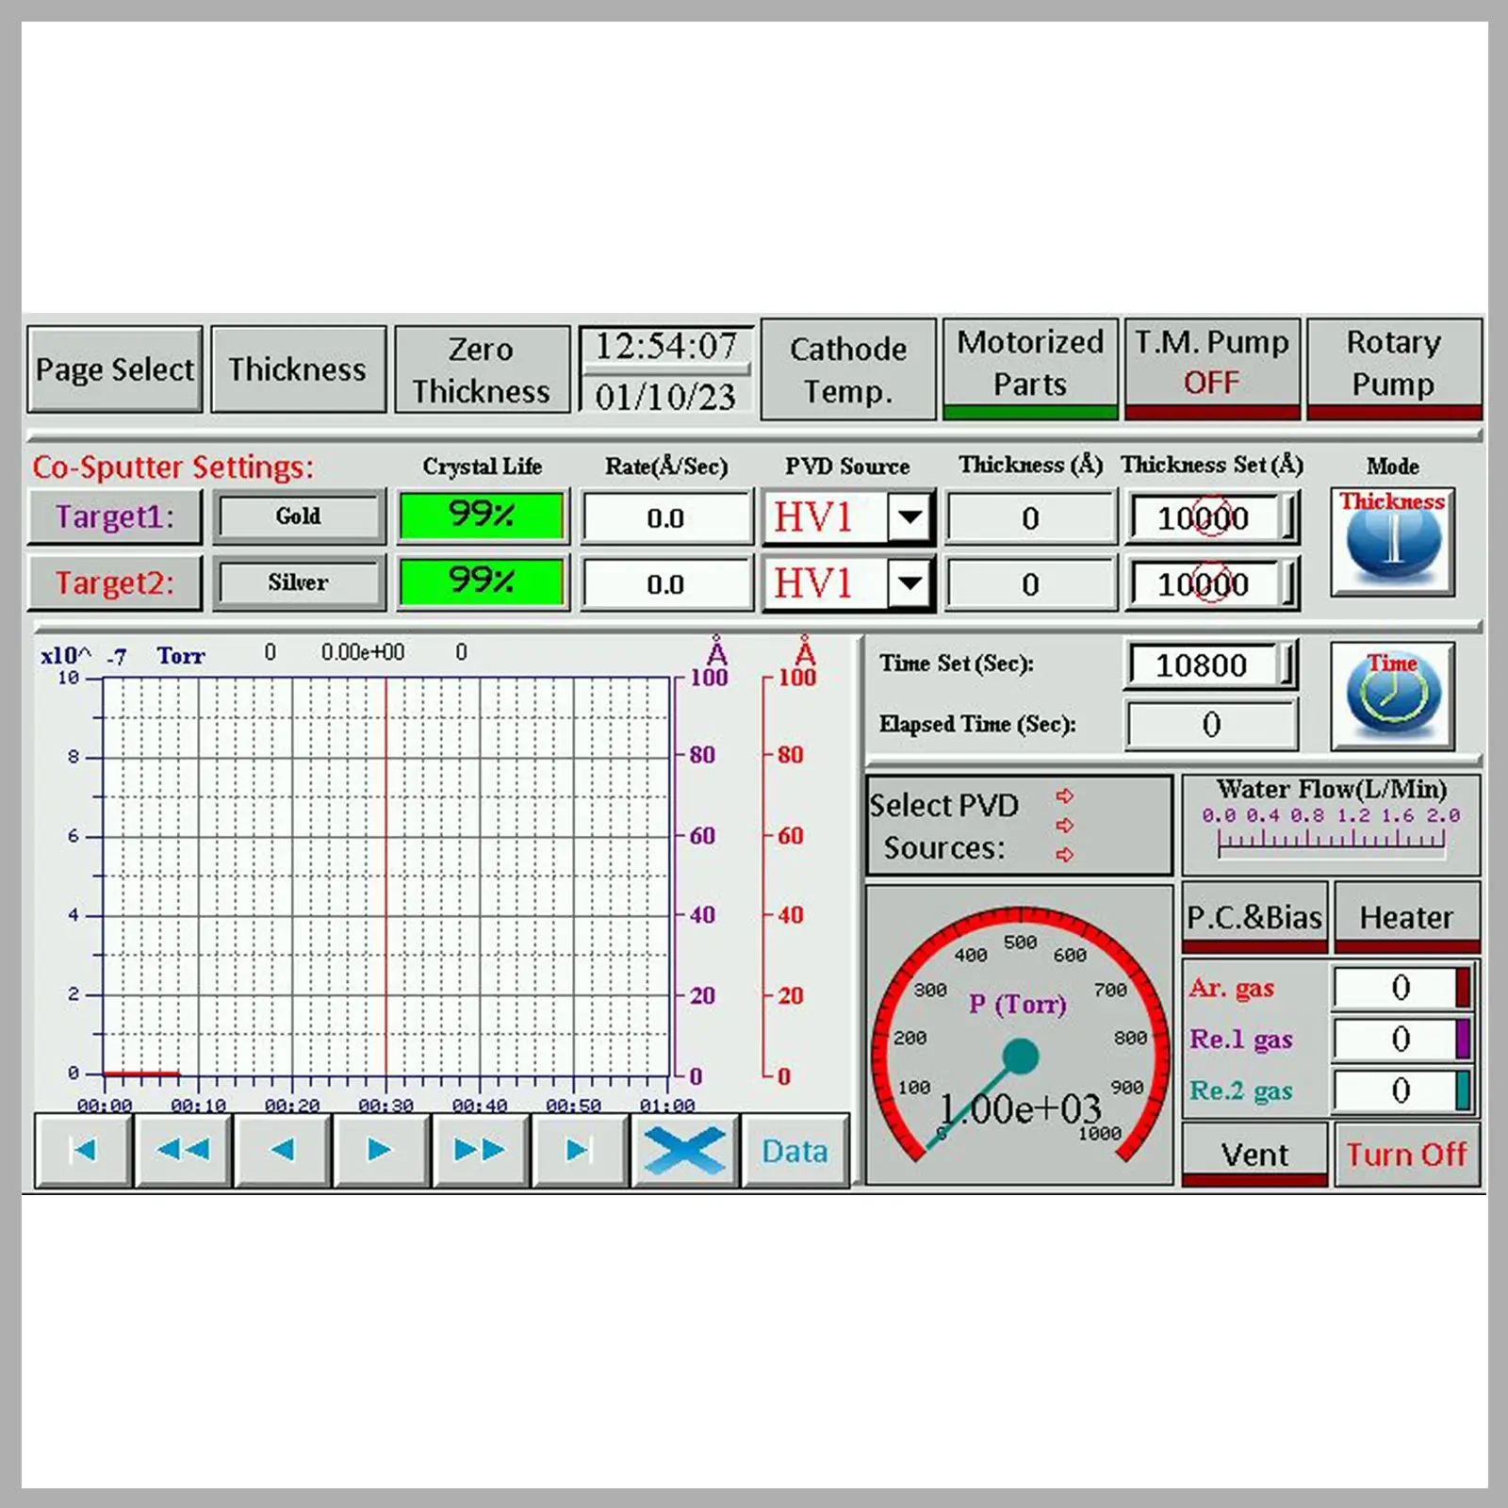The height and width of the screenshot is (1508, 1508).
Task: Toggle T.M. Pump OFF switch
Action: pos(1211,369)
